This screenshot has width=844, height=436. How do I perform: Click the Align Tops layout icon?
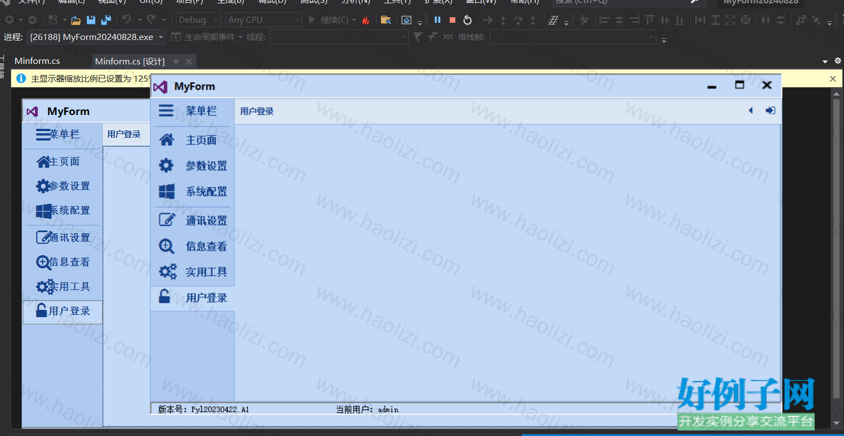point(650,20)
